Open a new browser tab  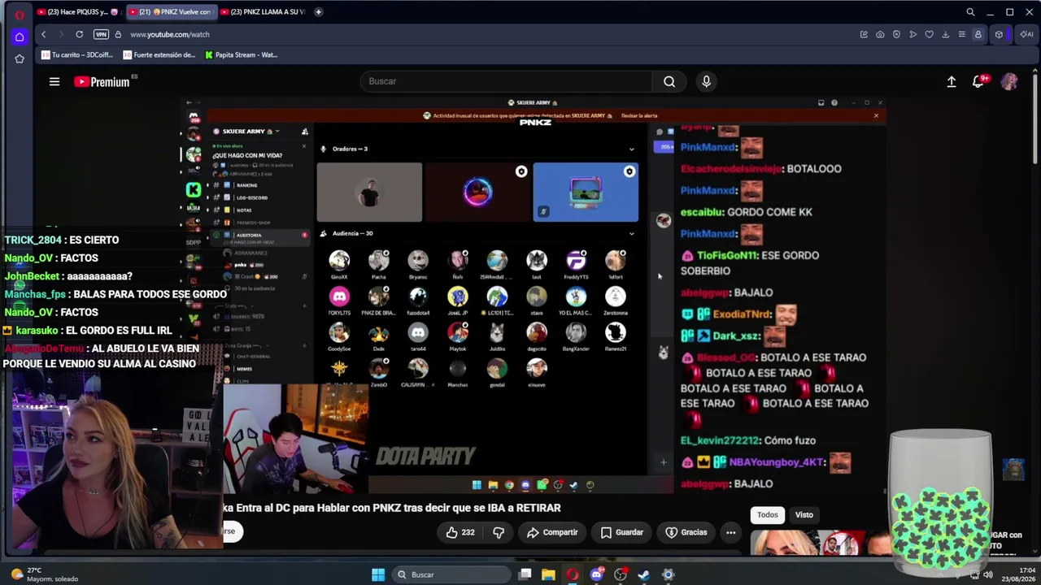tap(319, 12)
